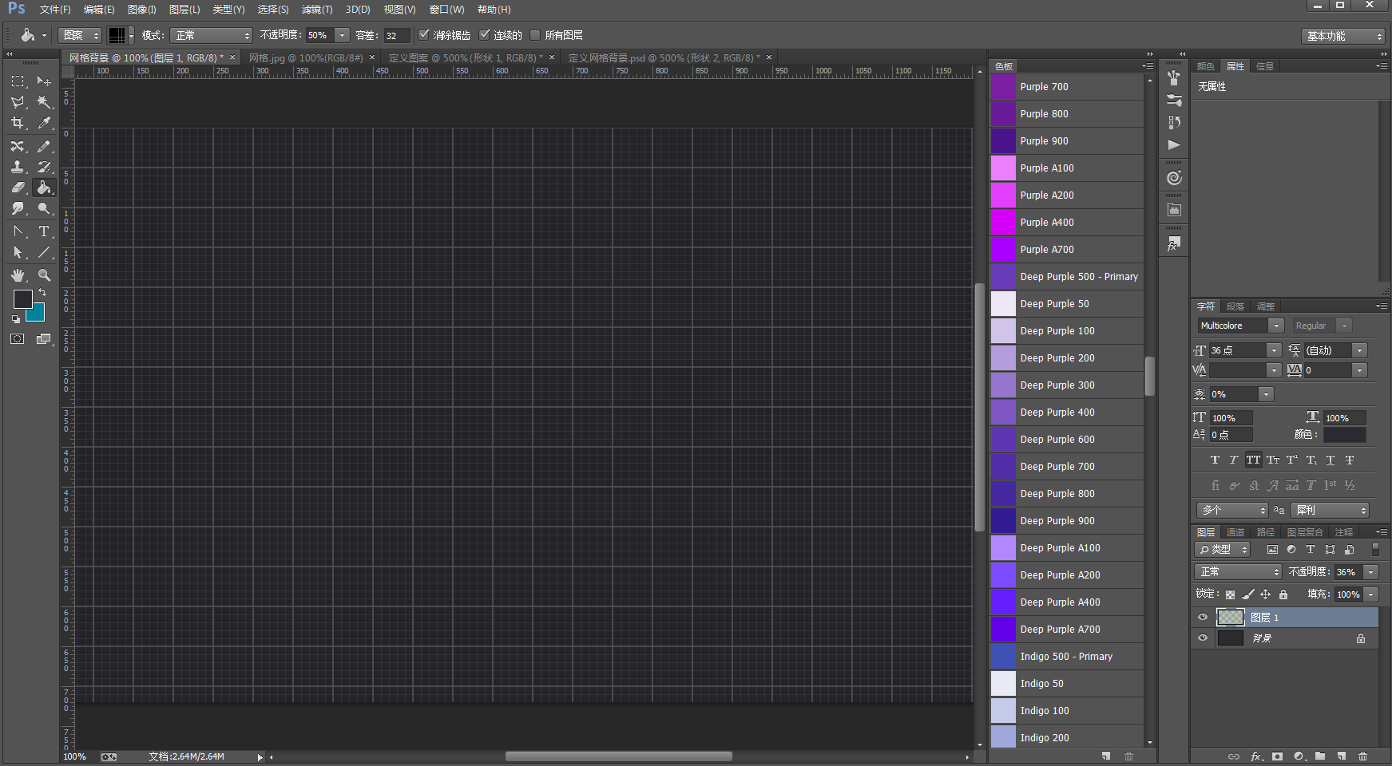Screen dimensions: 1392x766
Task: Select the Rectangular Marquee tool
Action: (18, 81)
